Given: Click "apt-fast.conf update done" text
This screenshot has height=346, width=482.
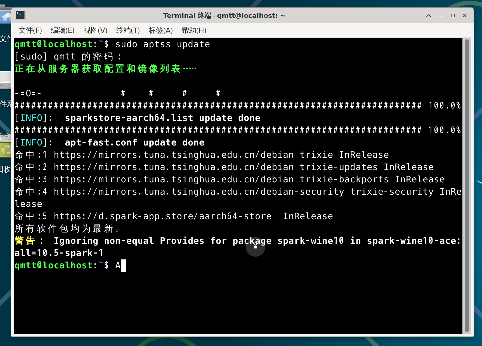Looking at the screenshot, I should pos(134,142).
